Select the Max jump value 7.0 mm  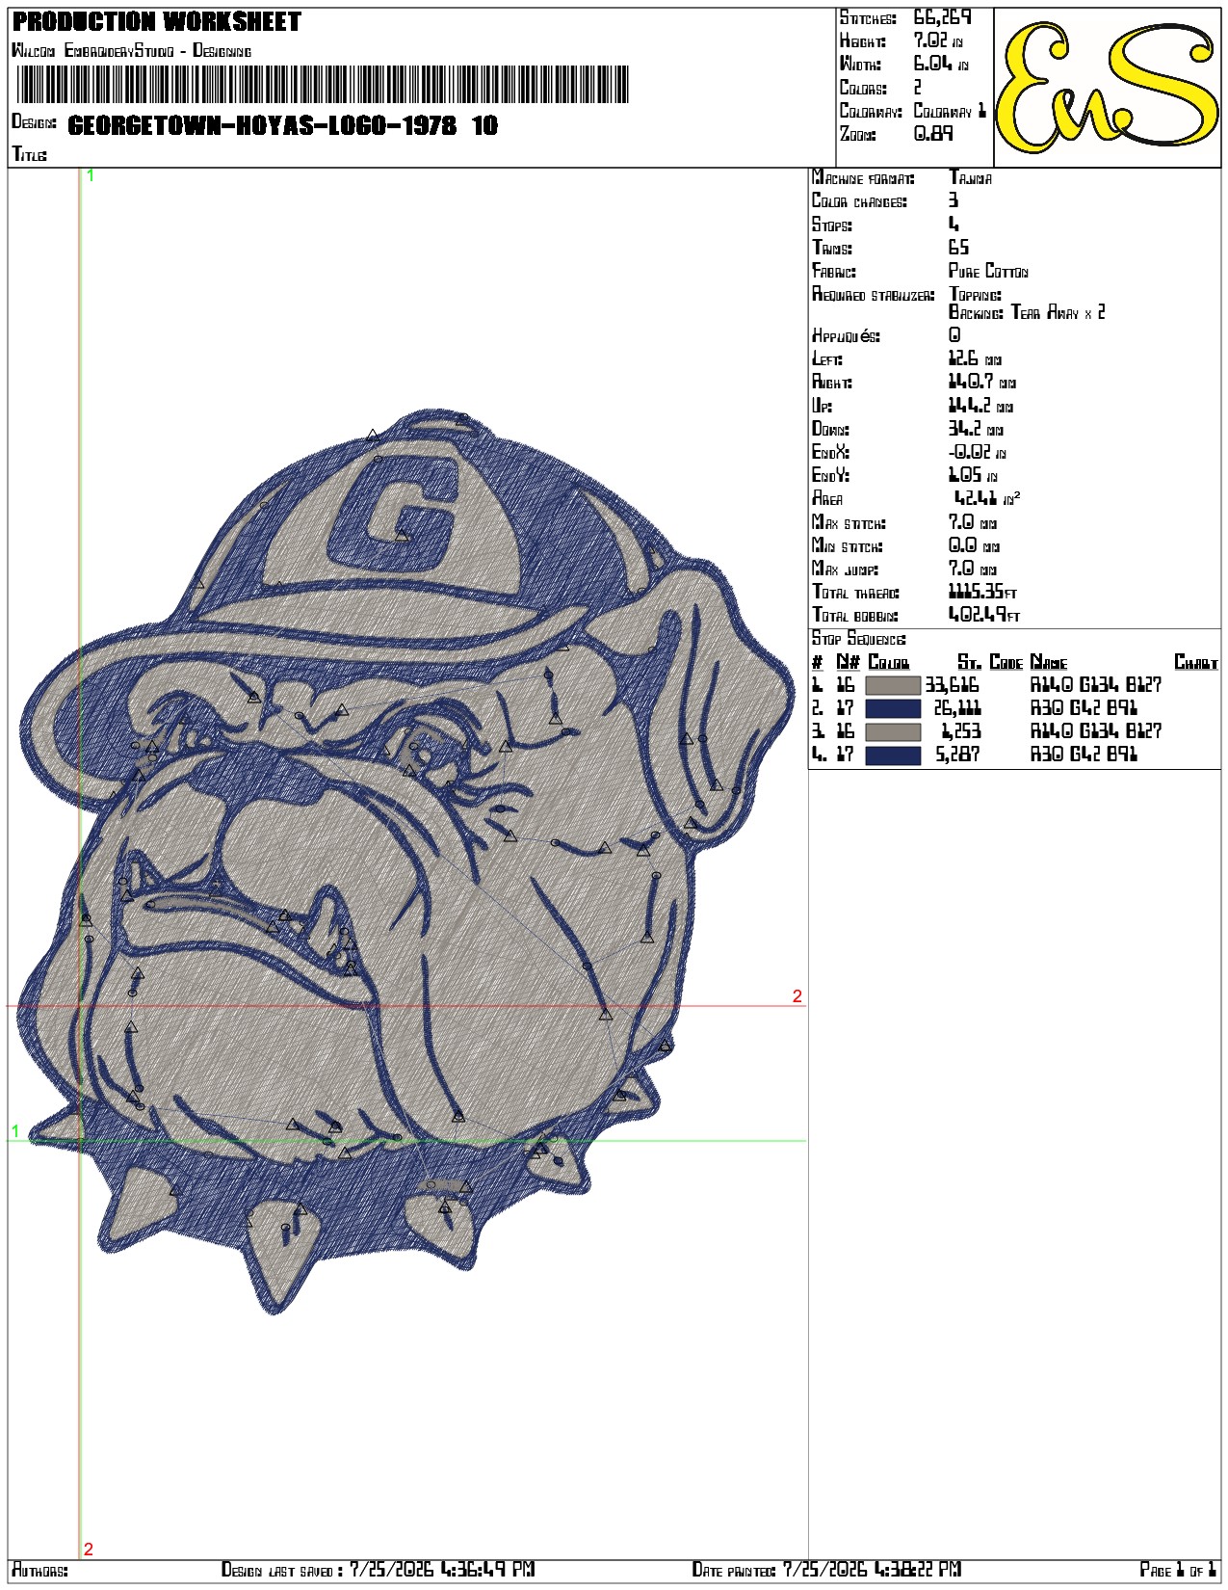point(974,569)
